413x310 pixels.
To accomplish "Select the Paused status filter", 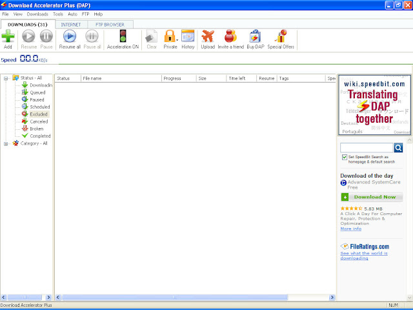I will (x=37, y=99).
